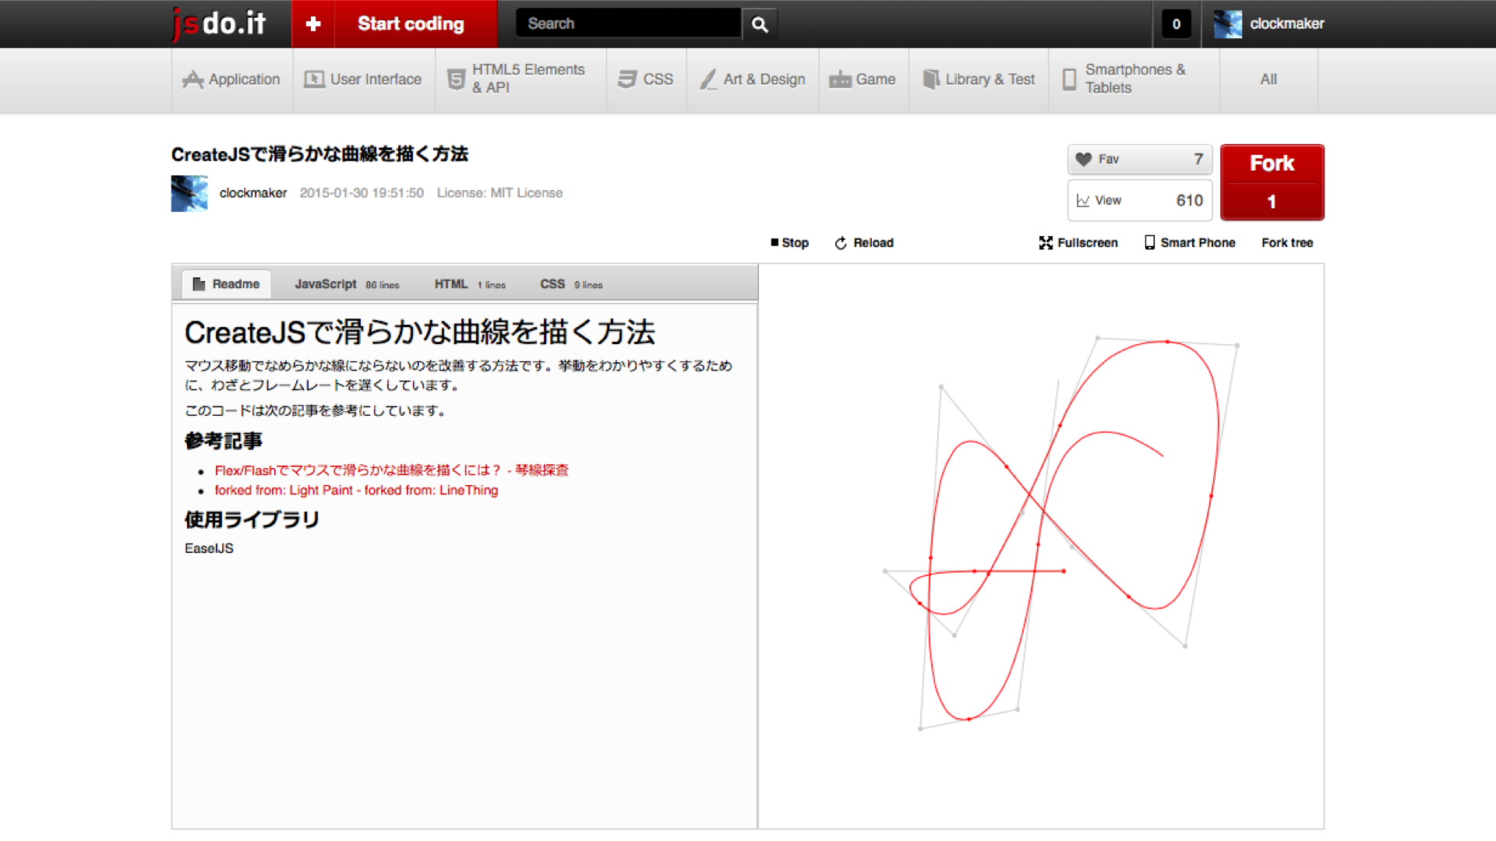Click the Reload icon
This screenshot has height=841, width=1496.
844,242
